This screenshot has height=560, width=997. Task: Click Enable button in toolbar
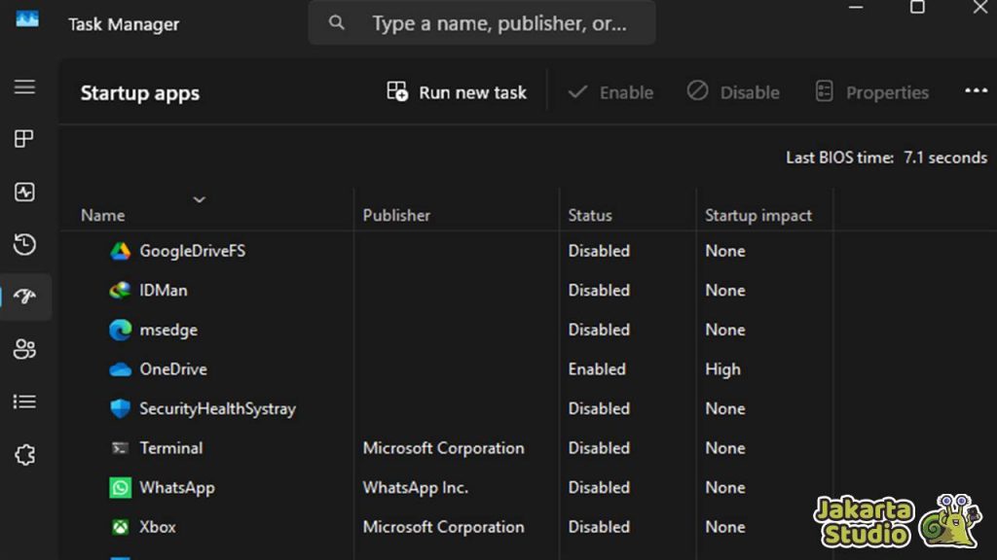pyautogui.click(x=610, y=92)
